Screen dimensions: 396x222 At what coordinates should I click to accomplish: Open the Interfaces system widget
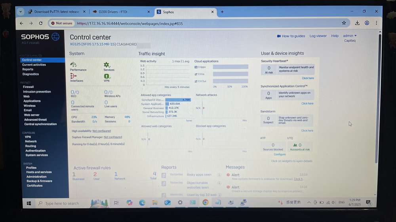pyautogui.click(x=76, y=77)
